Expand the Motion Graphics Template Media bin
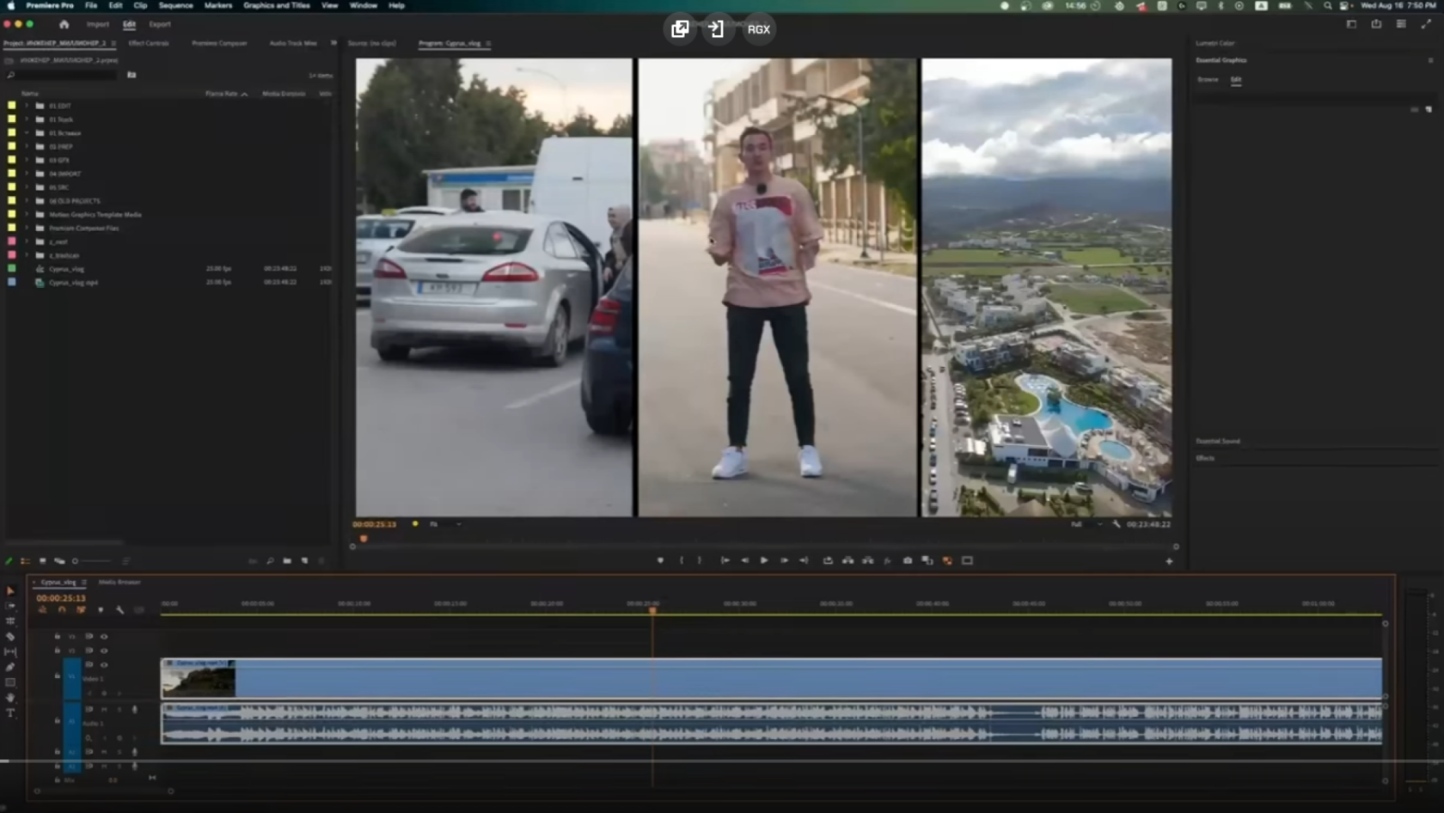 pos(27,215)
